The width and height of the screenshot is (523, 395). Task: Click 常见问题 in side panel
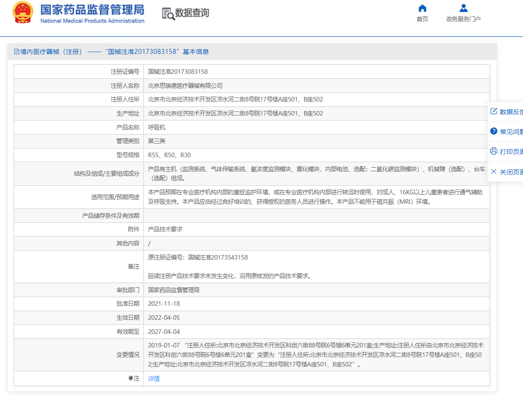[x=511, y=132]
